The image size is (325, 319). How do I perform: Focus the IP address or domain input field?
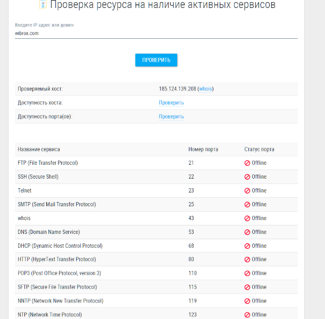tap(156, 33)
